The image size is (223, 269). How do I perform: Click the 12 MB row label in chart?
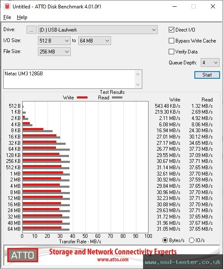14,198
